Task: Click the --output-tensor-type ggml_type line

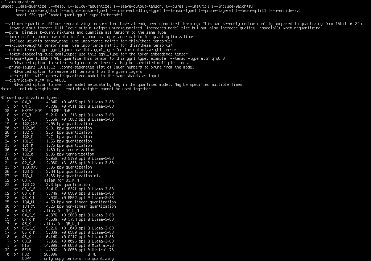Action: pos(91,50)
